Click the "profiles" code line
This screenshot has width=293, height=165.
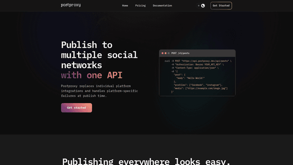(198, 85)
